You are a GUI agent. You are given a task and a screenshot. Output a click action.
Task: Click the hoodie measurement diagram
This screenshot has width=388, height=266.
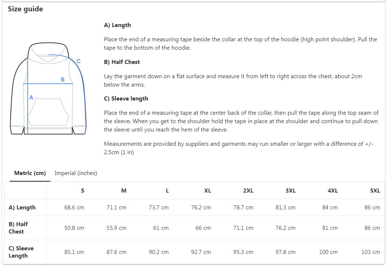(48, 88)
